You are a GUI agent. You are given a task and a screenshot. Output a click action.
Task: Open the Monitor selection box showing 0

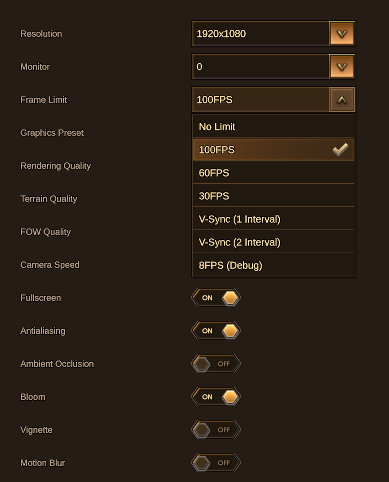(261, 67)
